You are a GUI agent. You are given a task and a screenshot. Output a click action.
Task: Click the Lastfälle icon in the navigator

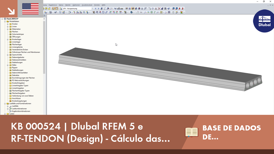[10, 106]
